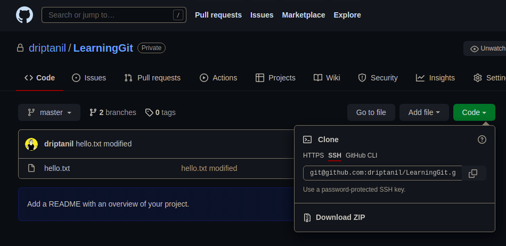Open the tags list via tag icon

tap(149, 112)
